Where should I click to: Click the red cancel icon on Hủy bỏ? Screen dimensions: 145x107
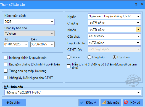[126, 102]
